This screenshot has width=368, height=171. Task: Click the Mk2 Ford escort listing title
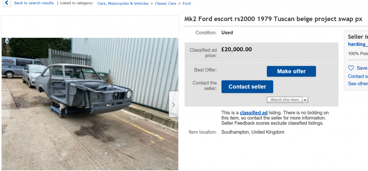coord(273,19)
